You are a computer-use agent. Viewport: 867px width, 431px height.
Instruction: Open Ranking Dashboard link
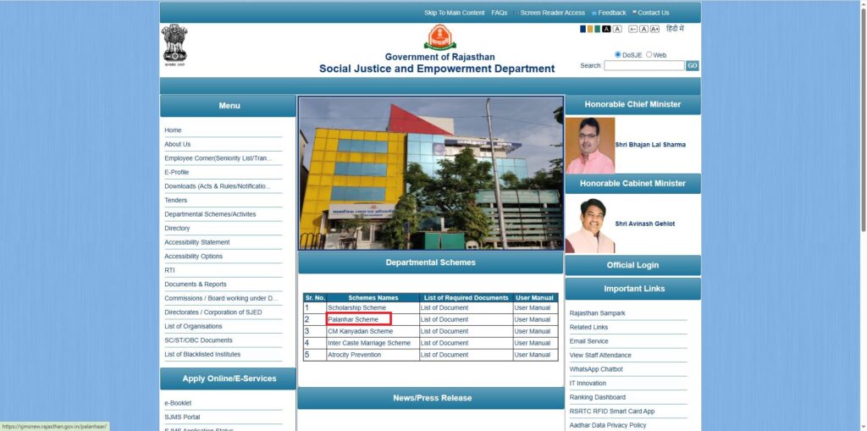597,397
